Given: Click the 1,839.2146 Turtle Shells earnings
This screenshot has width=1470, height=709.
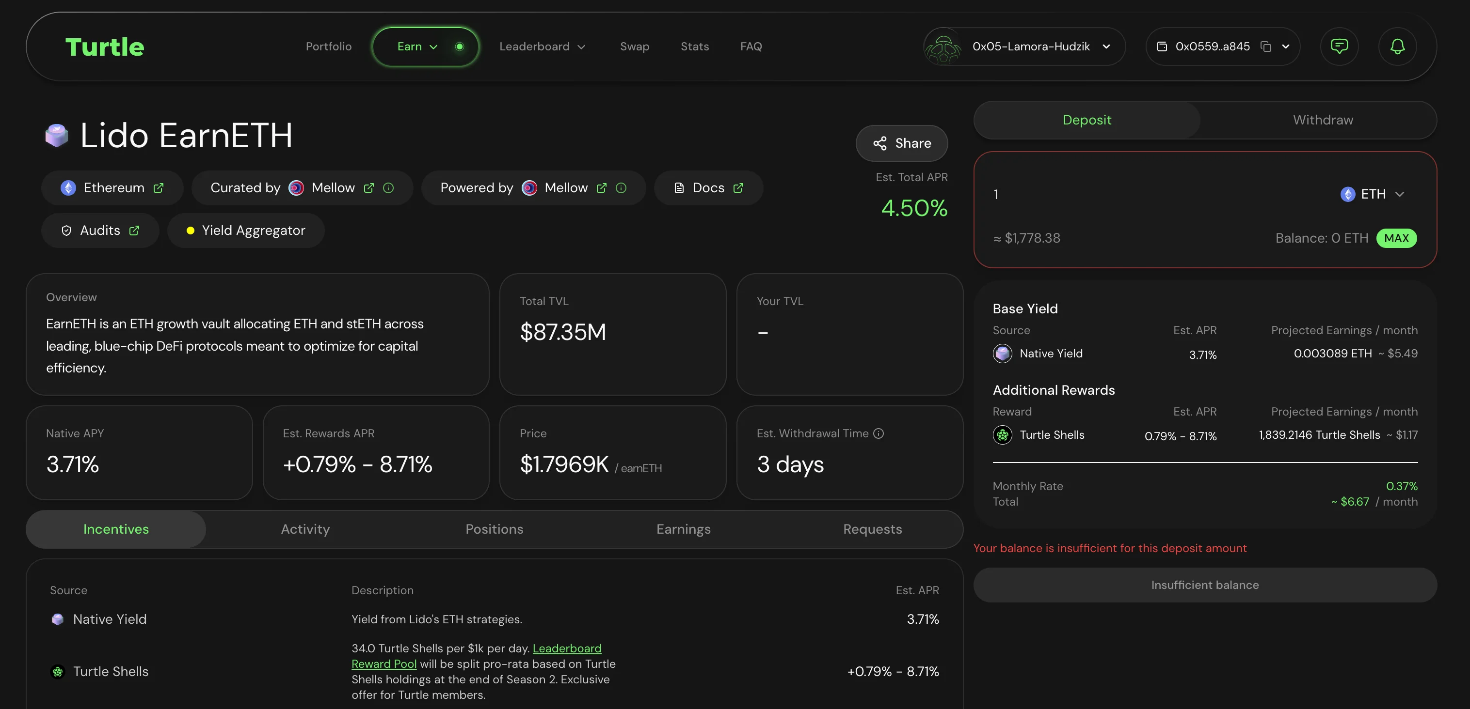Looking at the screenshot, I should click(1319, 435).
